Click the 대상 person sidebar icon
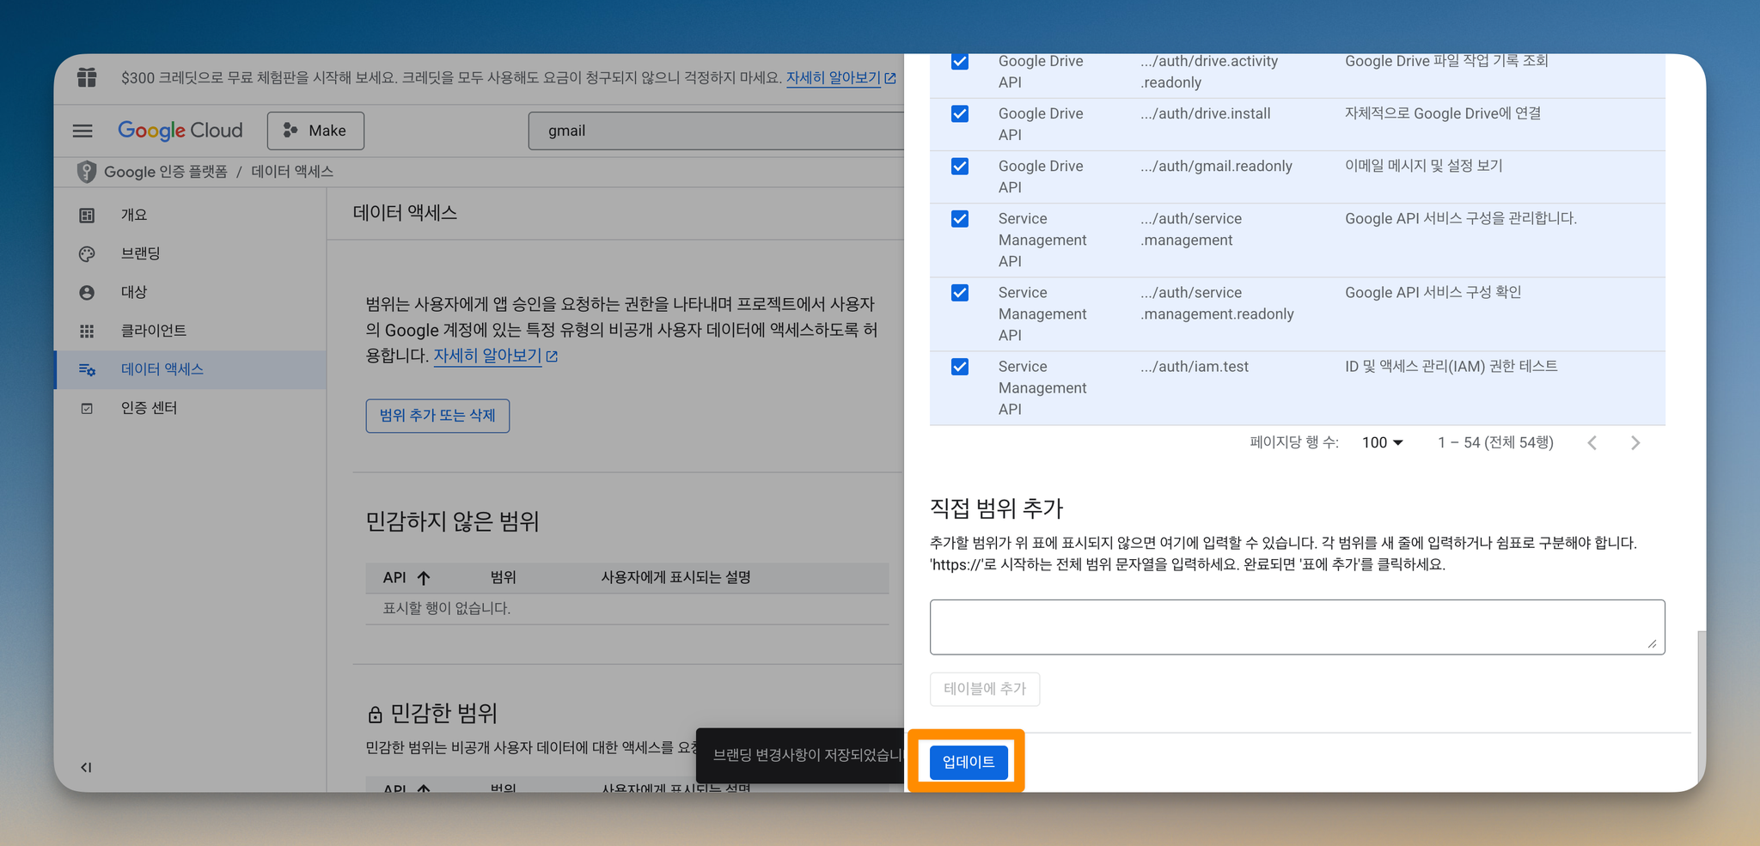 [87, 292]
